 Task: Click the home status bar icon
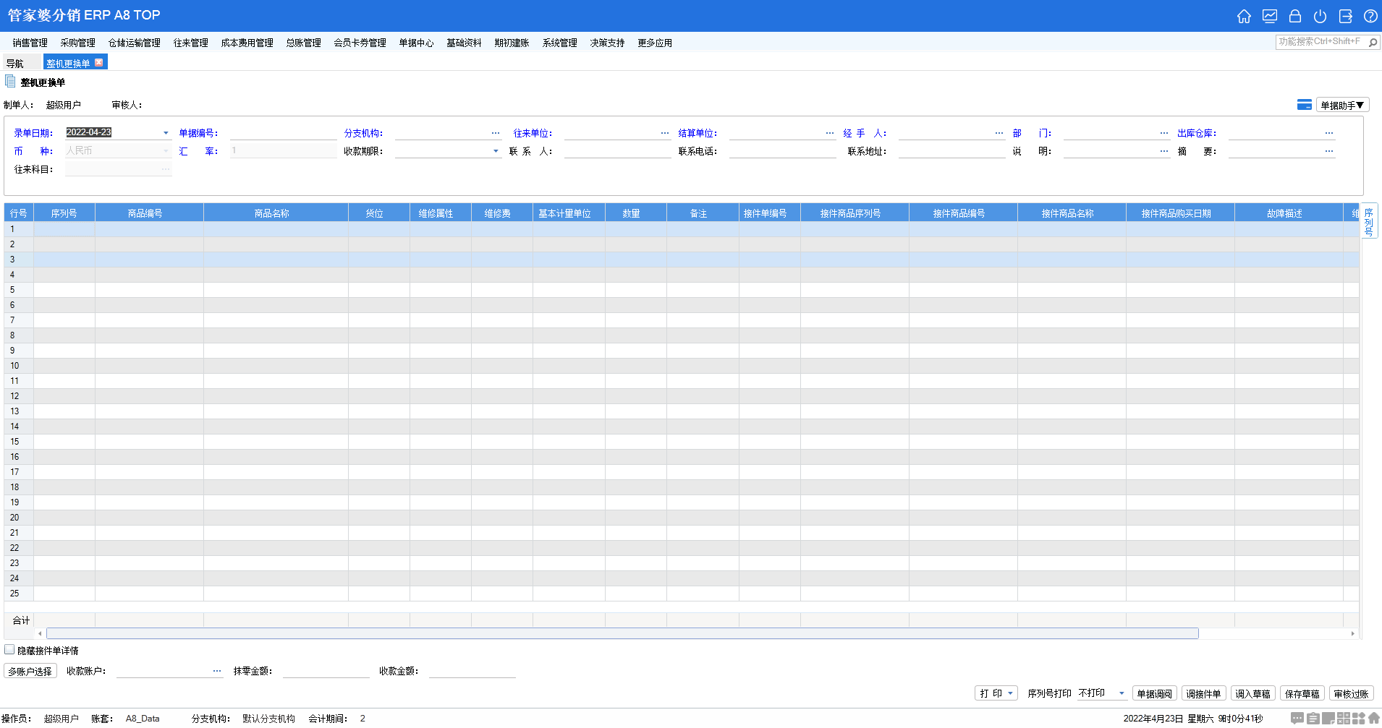[x=1373, y=719]
